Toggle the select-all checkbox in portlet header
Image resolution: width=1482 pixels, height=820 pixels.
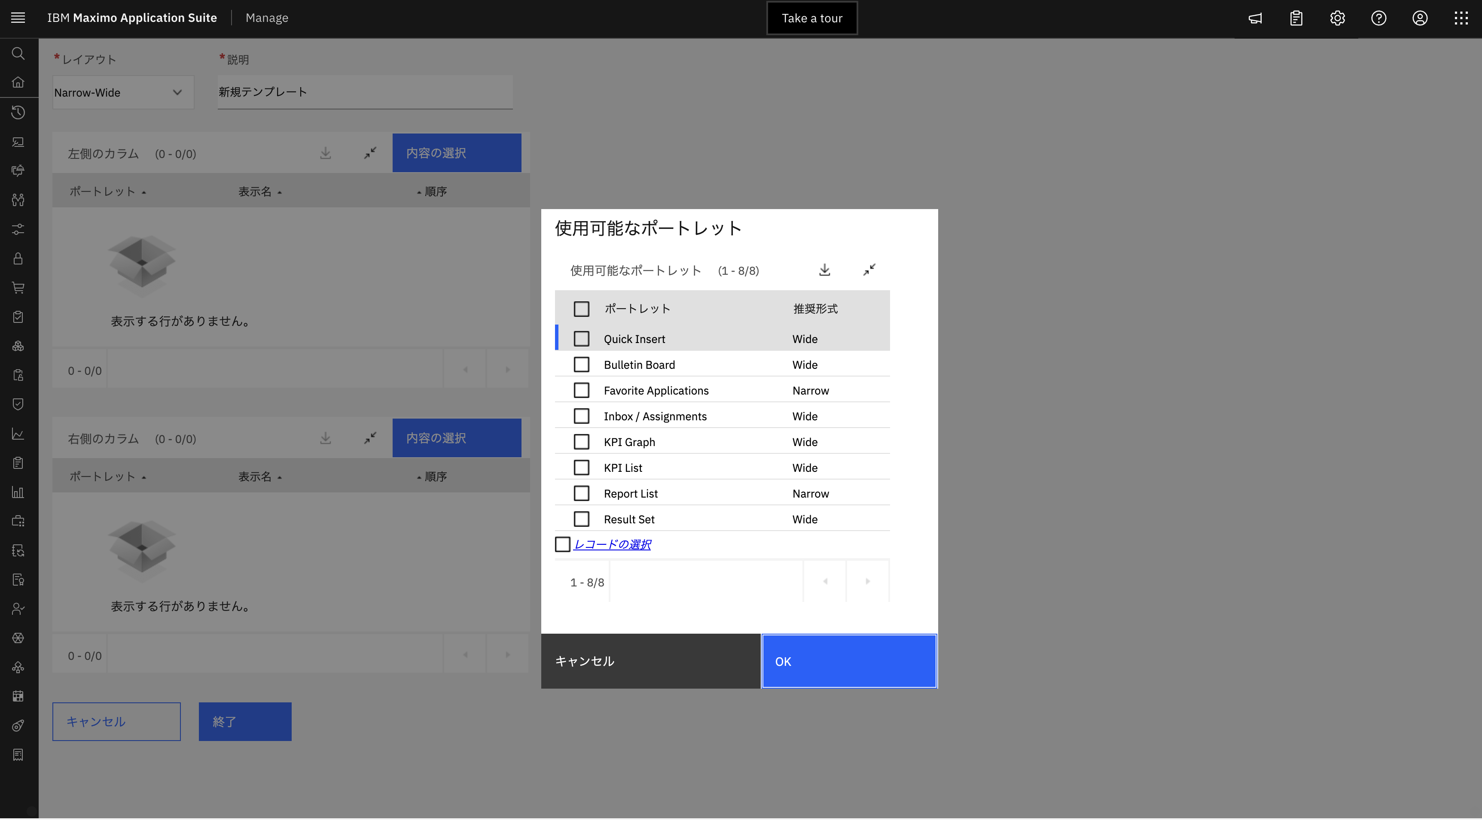point(581,310)
